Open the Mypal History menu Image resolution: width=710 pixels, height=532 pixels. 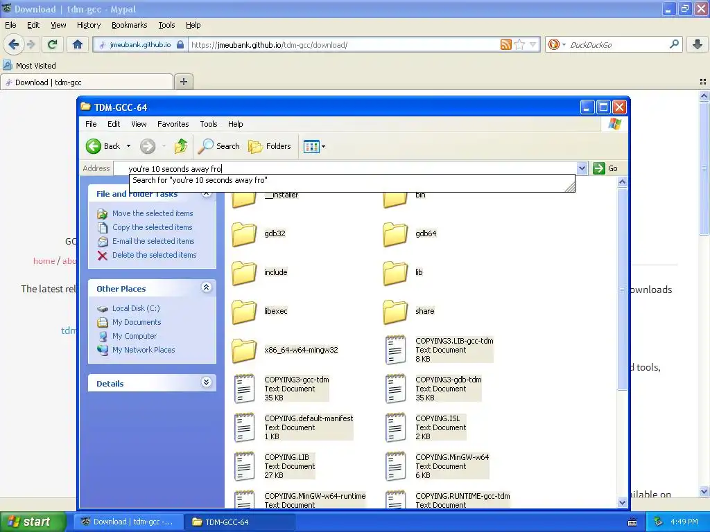tap(89, 25)
